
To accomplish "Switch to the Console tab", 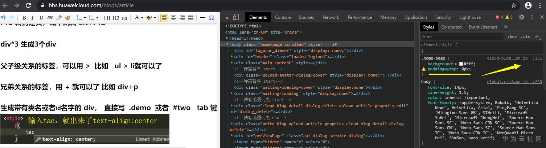I will pos(283,17).
